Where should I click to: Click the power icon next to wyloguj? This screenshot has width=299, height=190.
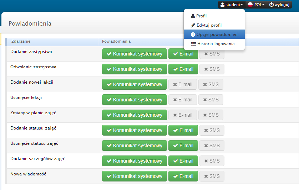(272, 5)
